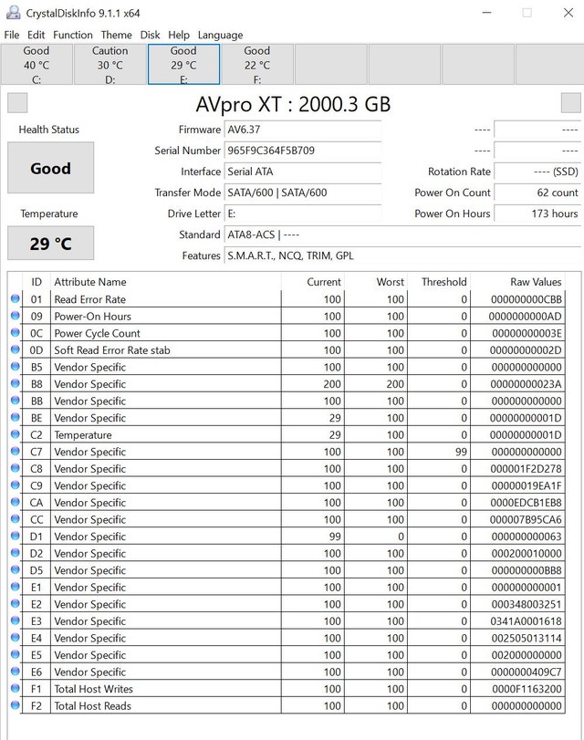
Task: Click the Power On Count value 62 count
Action: [537, 193]
